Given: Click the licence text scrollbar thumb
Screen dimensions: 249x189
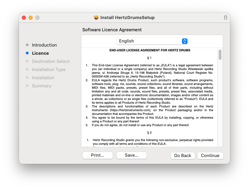Looking at the screenshot, I should 220,55.
